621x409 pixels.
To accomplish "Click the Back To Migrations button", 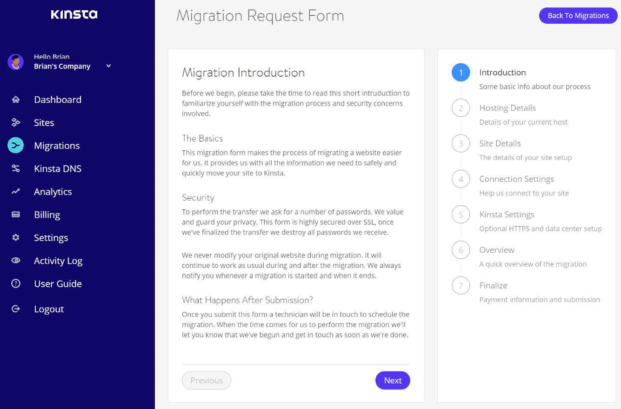I will pos(578,15).
